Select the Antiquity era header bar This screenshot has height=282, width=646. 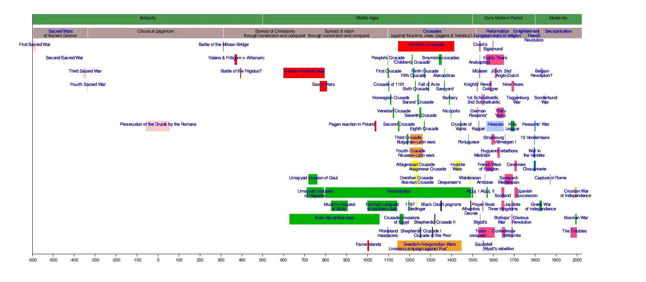point(147,19)
